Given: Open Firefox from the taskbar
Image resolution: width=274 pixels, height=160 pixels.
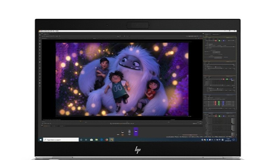Looking at the screenshot, I should [107, 140].
